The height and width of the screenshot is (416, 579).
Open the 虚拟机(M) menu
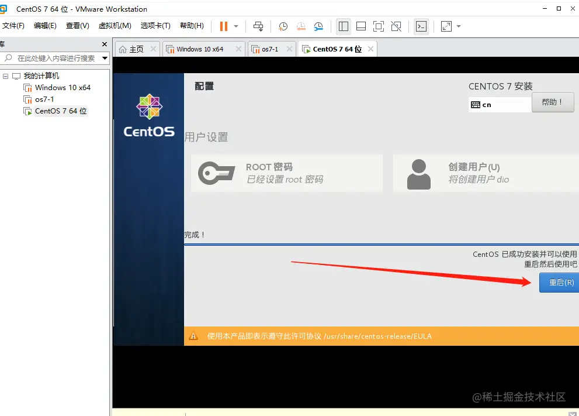[115, 26]
